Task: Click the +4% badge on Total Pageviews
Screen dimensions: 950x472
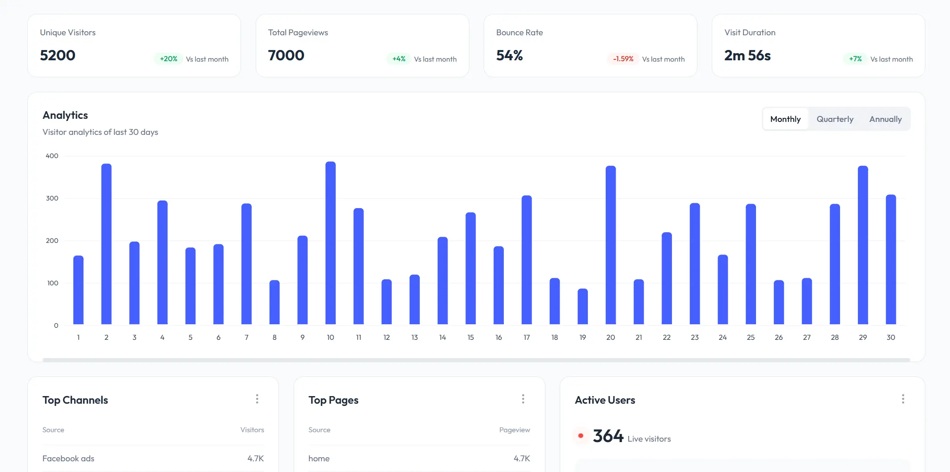Action: click(398, 58)
